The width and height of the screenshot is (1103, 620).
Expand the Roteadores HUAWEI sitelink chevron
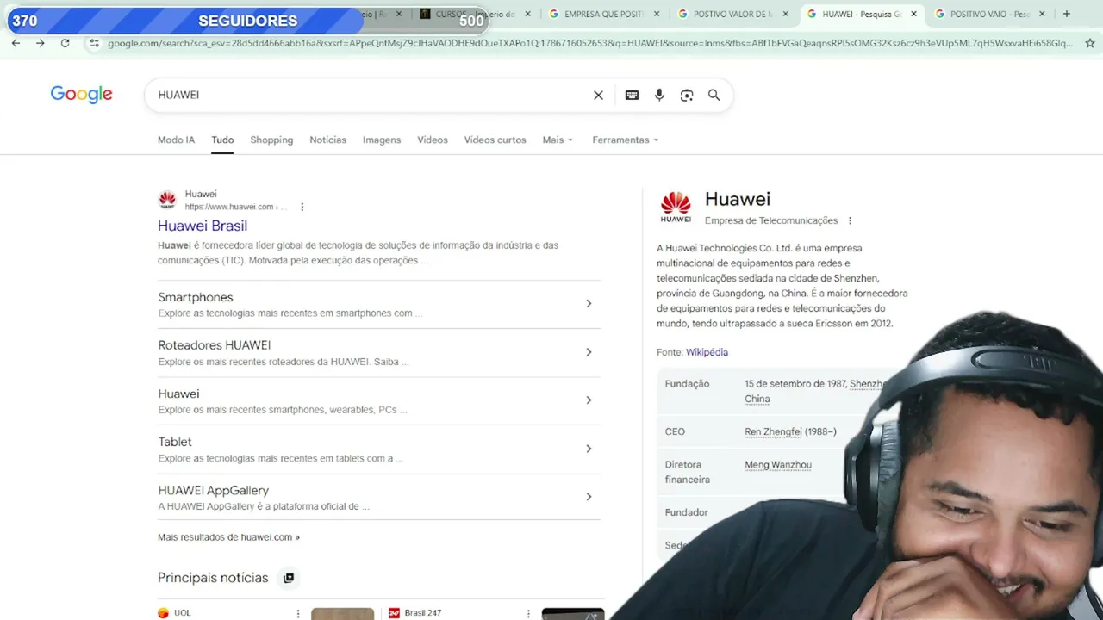[589, 352]
